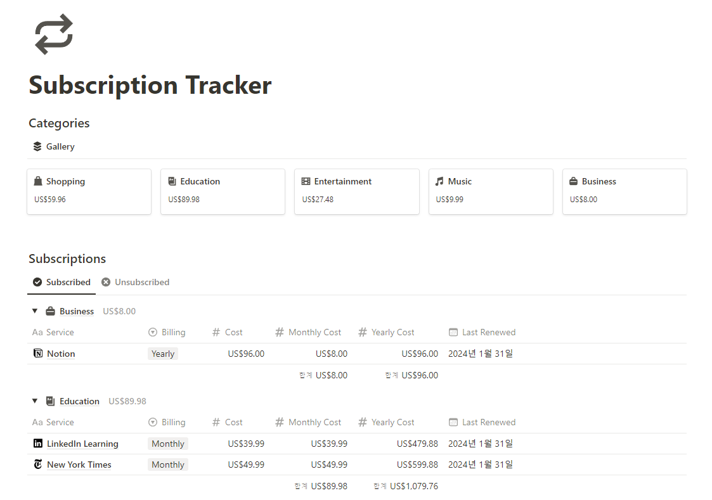Open the LinkedIn Learning service page

click(x=82, y=444)
